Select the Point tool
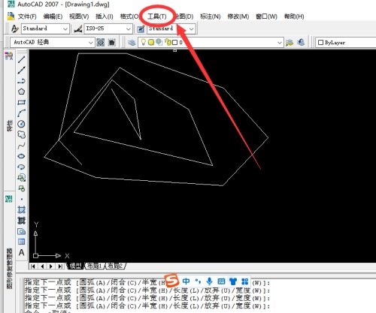 pos(22,199)
